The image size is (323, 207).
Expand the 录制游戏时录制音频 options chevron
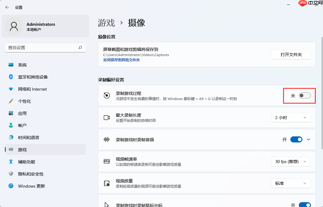pyautogui.click(x=308, y=139)
